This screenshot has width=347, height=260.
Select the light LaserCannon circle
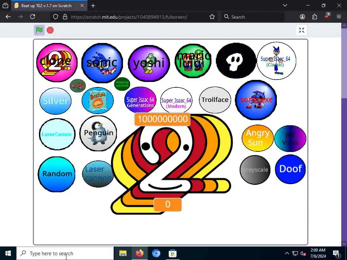(x=57, y=134)
